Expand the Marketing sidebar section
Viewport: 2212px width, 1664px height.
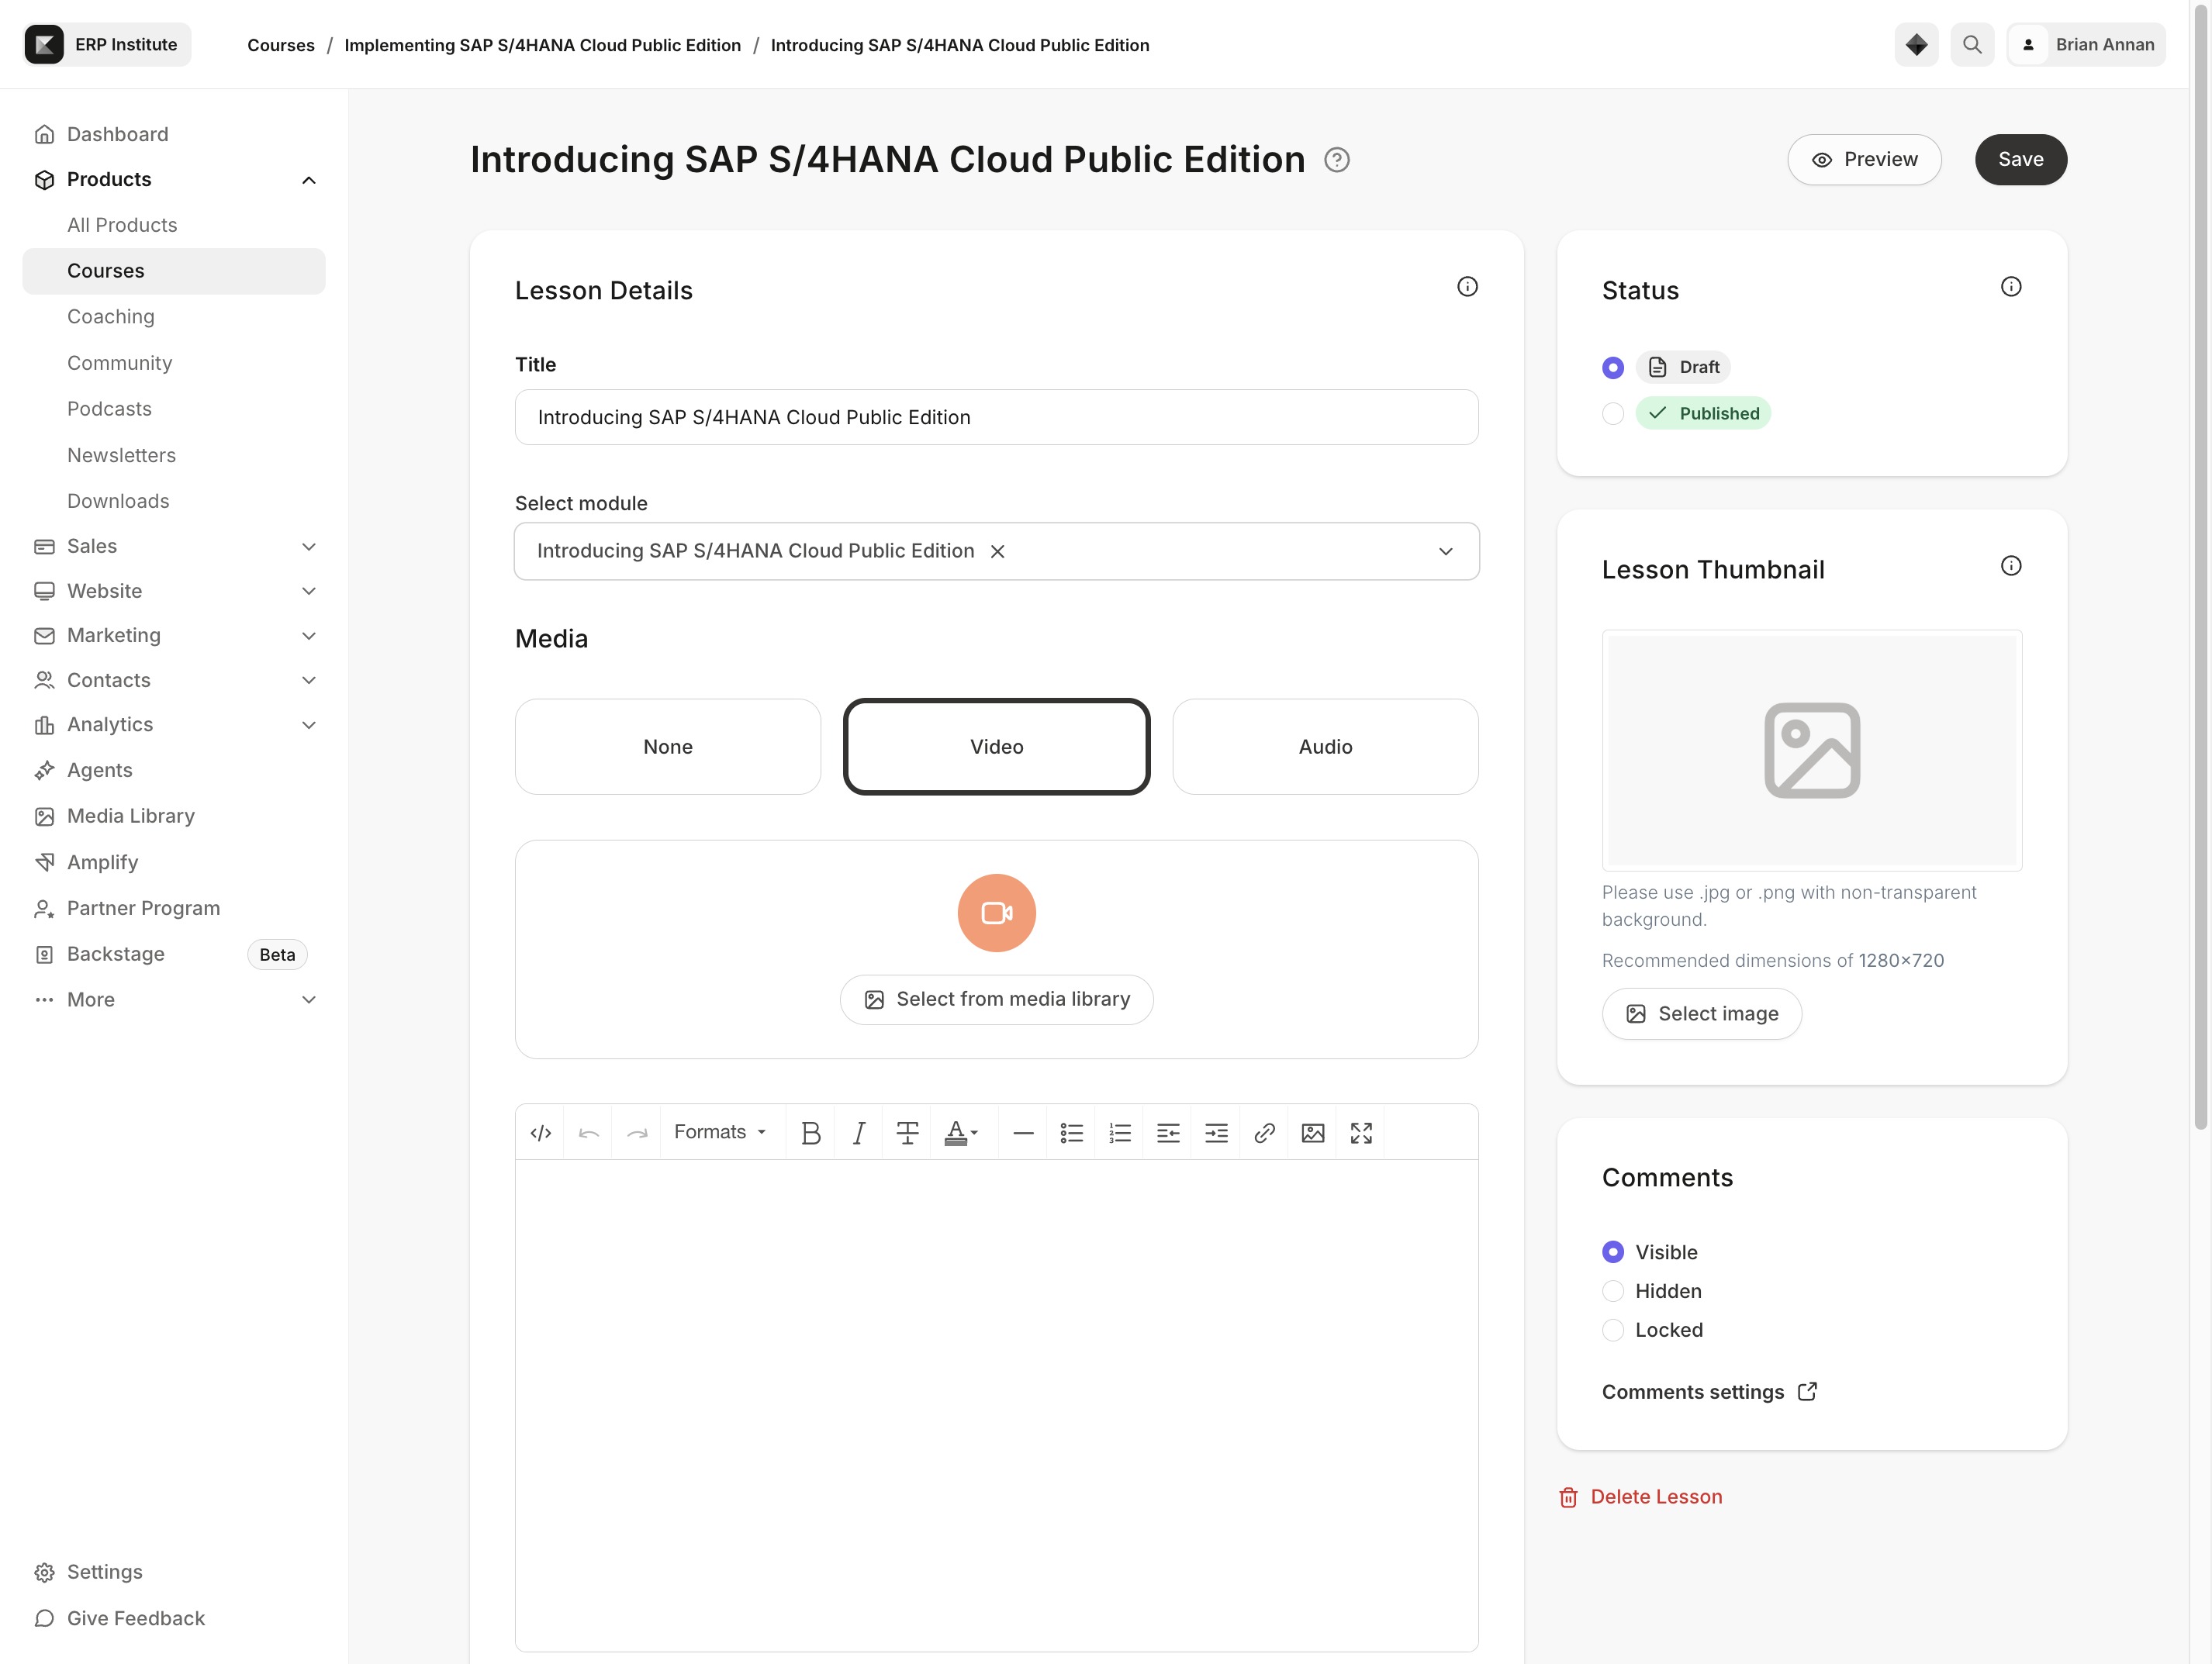[309, 636]
